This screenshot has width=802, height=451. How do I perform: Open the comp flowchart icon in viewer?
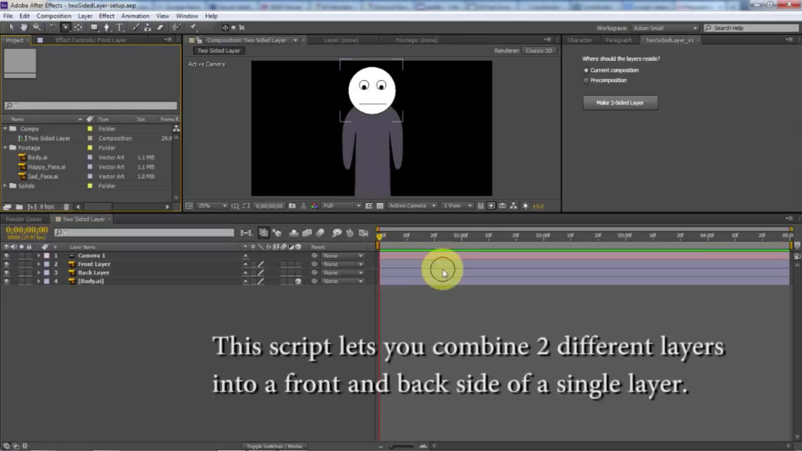(x=513, y=205)
